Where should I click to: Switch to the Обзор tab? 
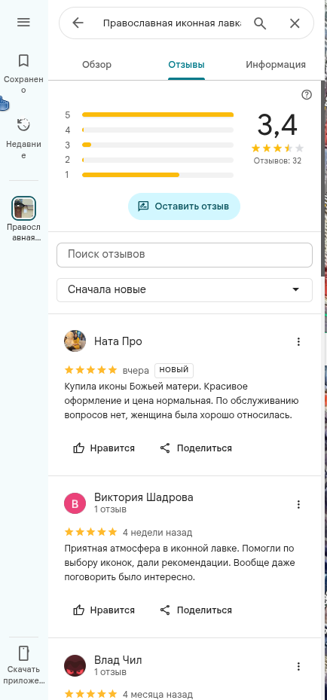pos(96,65)
